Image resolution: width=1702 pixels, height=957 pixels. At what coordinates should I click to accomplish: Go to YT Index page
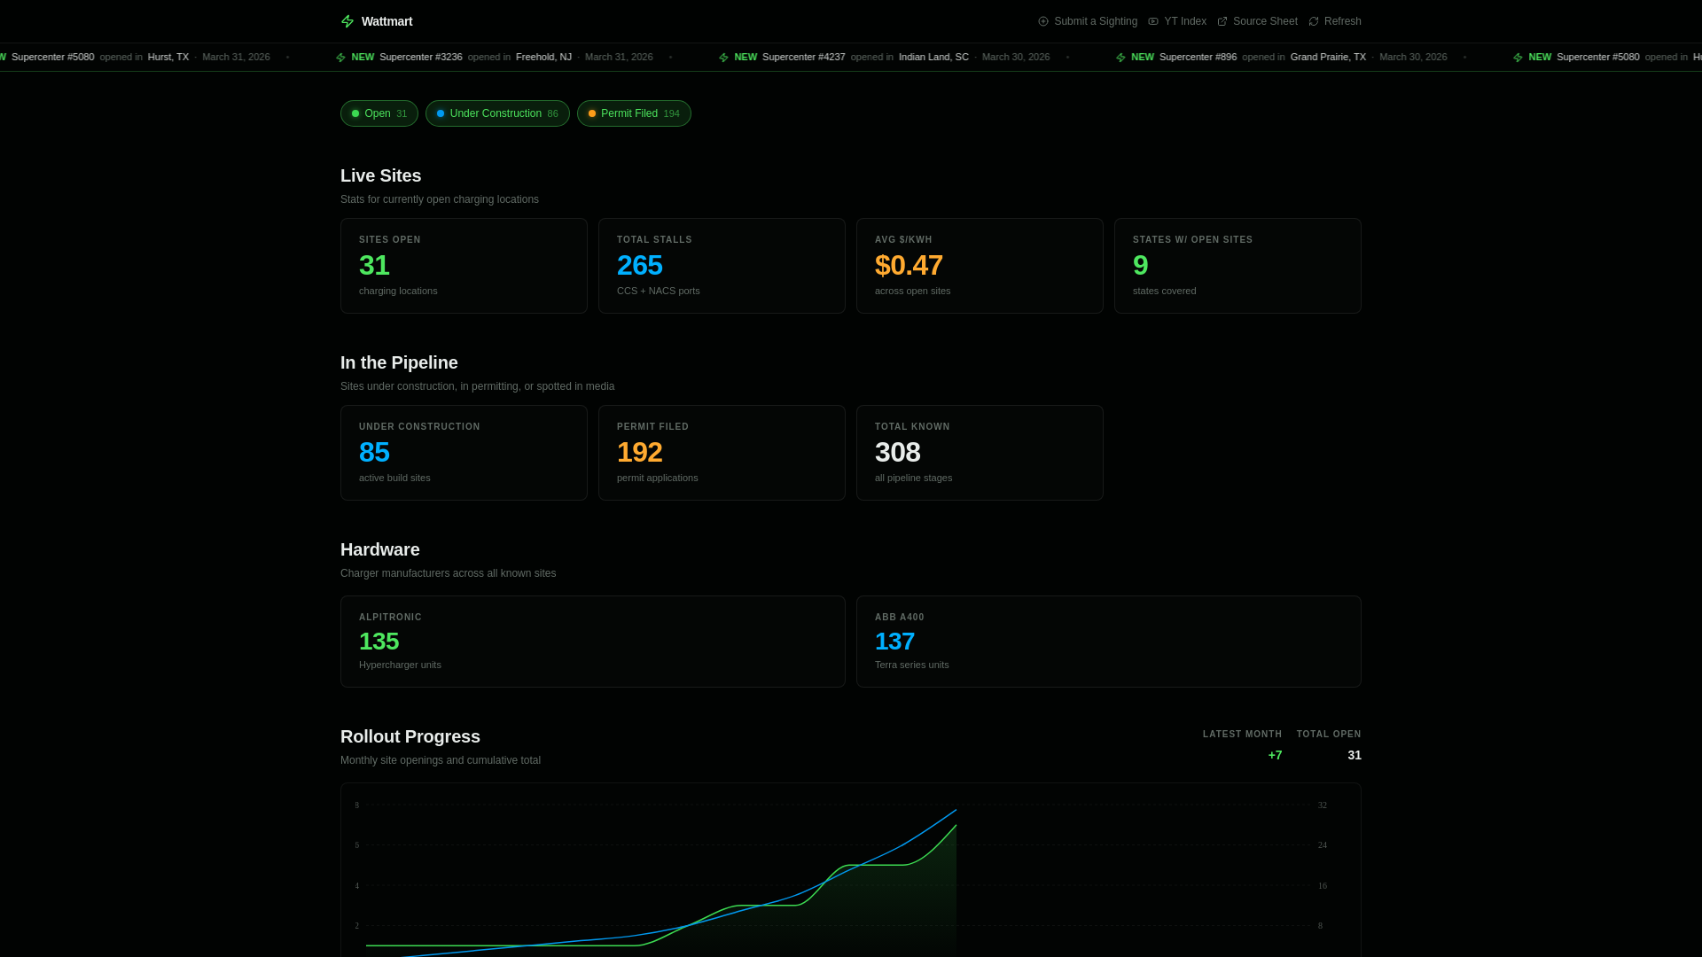1184,21
